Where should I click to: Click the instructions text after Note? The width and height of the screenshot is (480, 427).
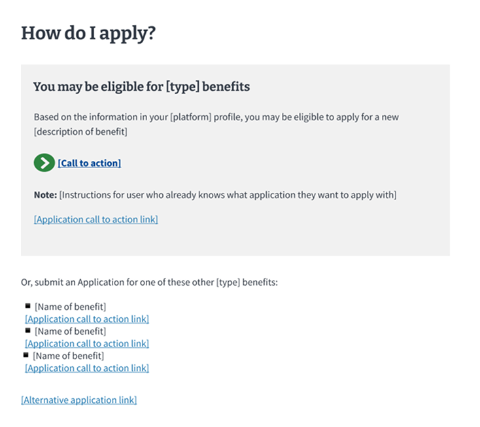228,195
